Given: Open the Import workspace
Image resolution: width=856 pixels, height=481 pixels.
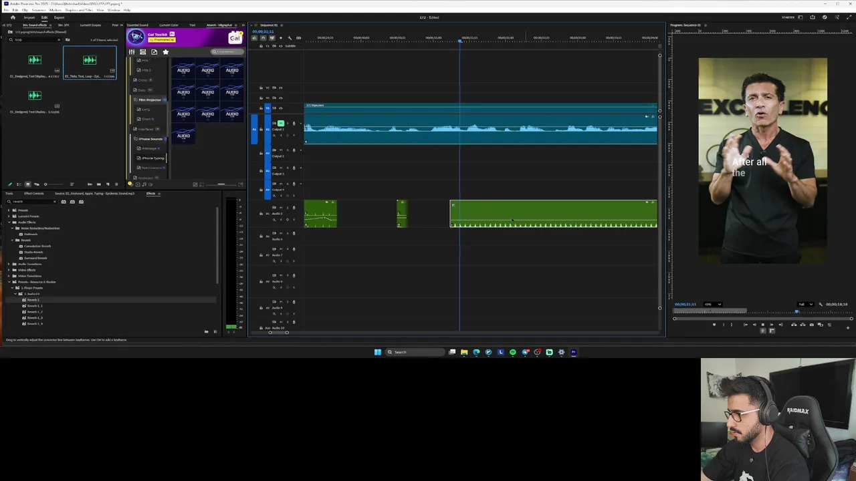Looking at the screenshot, I should coord(29,17).
